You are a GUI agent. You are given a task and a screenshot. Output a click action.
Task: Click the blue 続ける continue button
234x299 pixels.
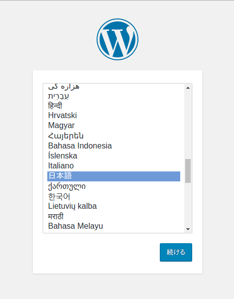tap(176, 252)
